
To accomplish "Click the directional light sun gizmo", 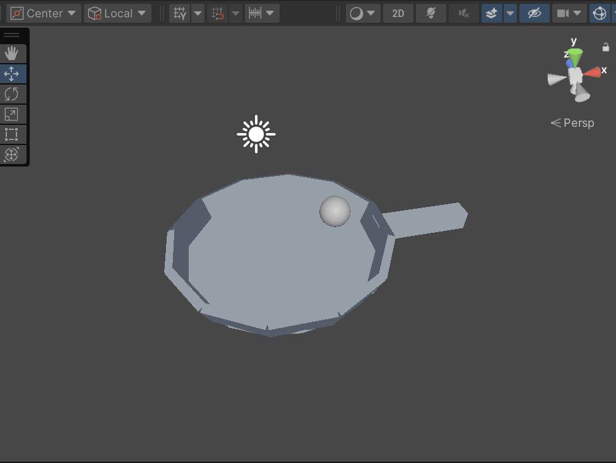I will [x=256, y=134].
